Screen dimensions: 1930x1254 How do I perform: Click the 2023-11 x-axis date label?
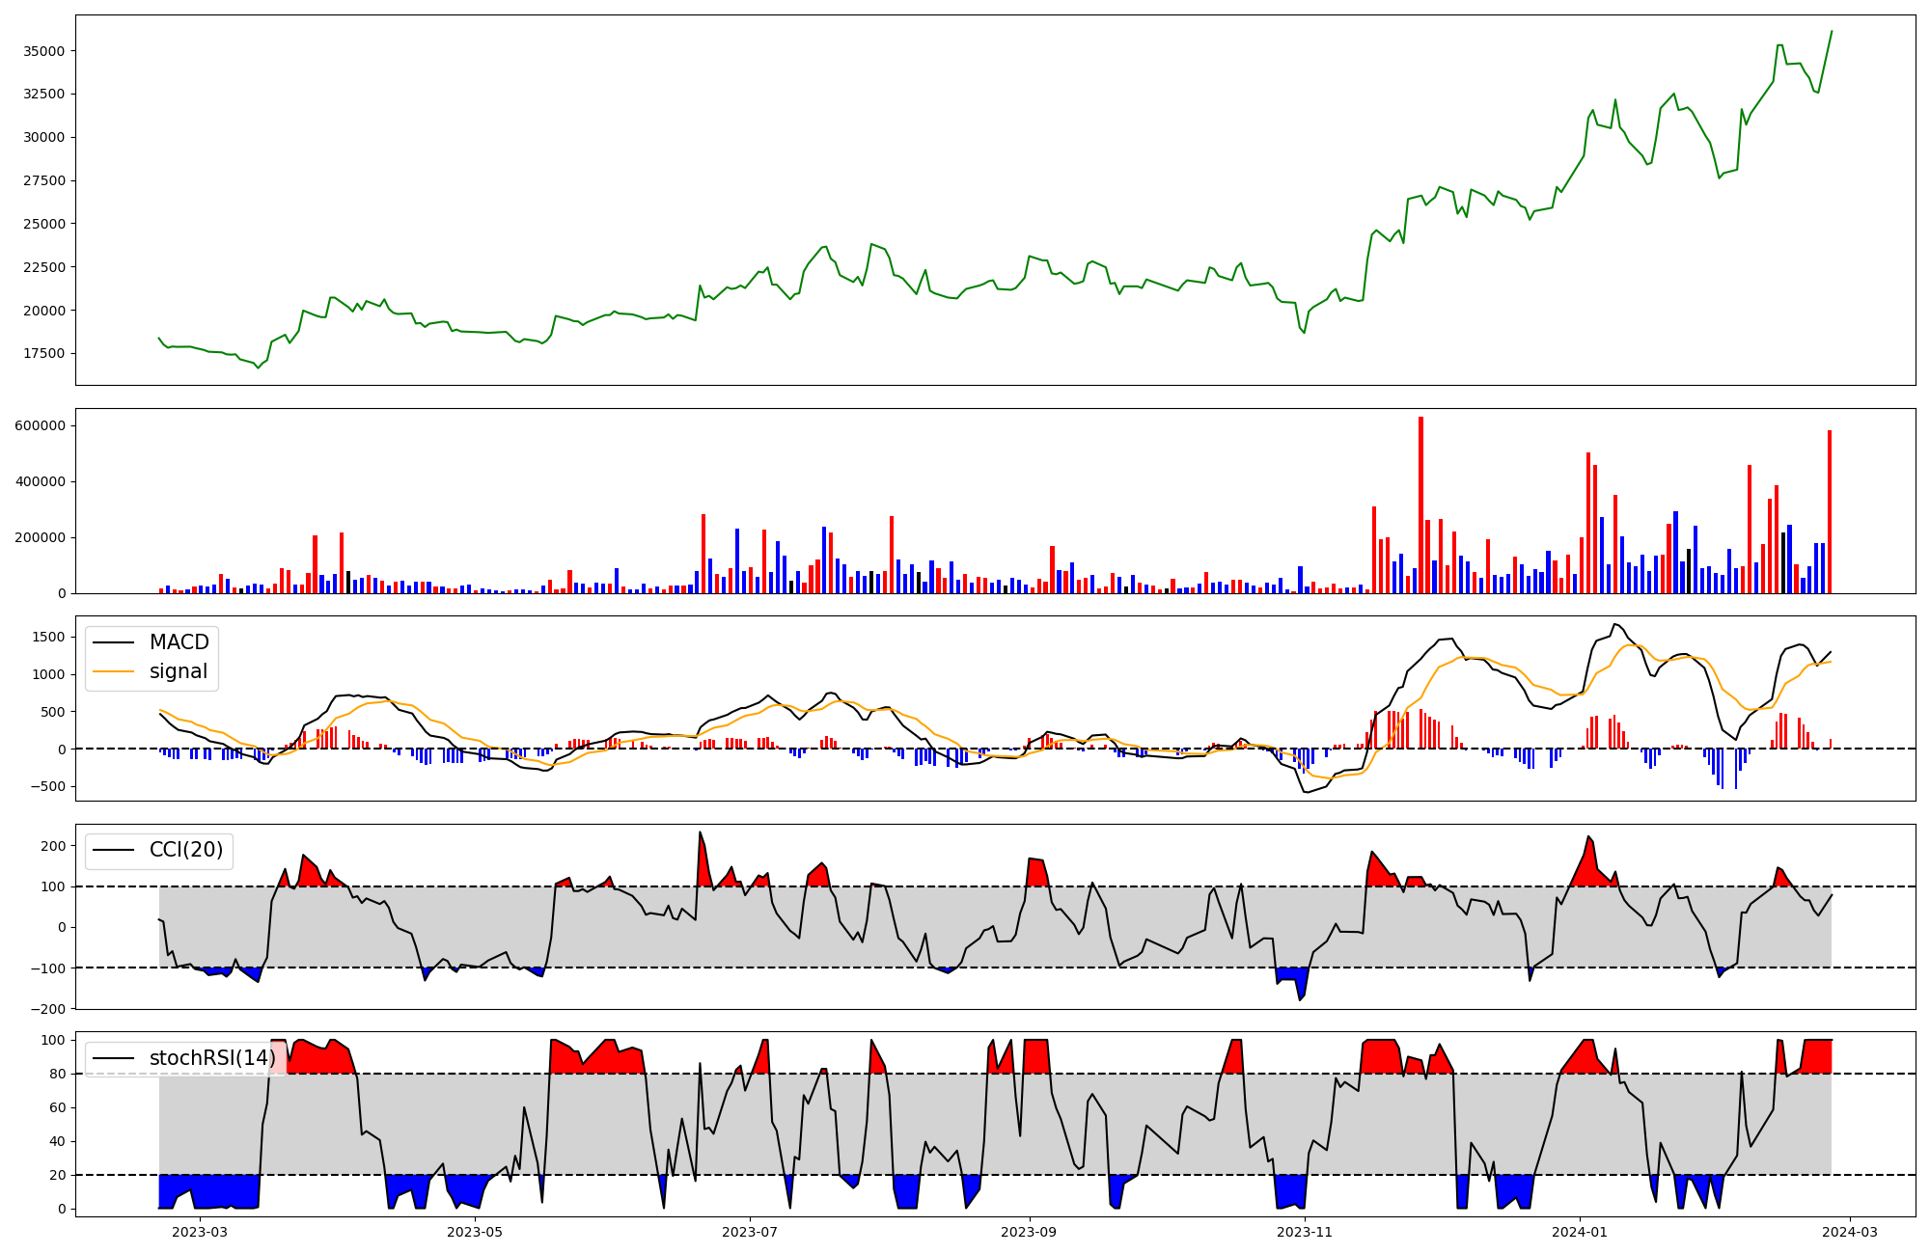(x=1304, y=1232)
